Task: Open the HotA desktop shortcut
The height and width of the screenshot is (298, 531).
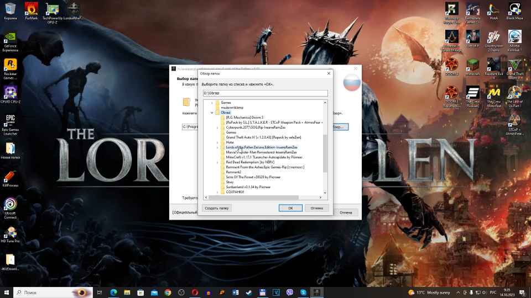Action: 493,11
